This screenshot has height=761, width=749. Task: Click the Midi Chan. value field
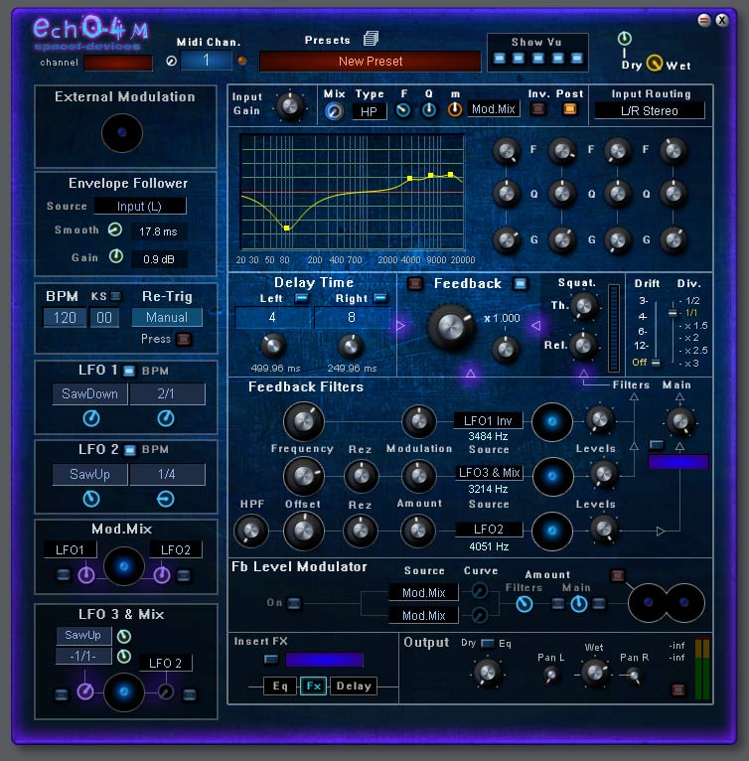coord(207,61)
